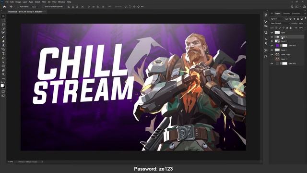The width and height of the screenshot is (307, 173).
Task: Select the Light layer row
Action: click(x=287, y=33)
